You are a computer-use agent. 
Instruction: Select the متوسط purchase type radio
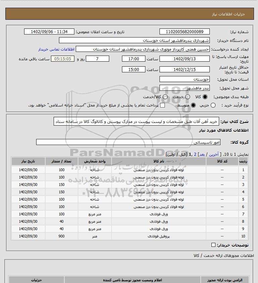pyautogui.click(x=193, y=105)
